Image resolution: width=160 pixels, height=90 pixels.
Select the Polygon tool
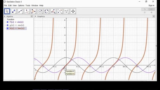33,11
